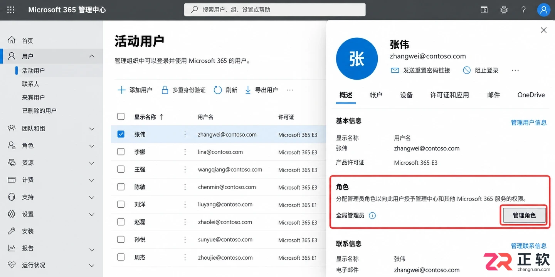Screen dimensions: 555x277
Task: Check the 刘洋 row checkbox
Action: point(121,204)
